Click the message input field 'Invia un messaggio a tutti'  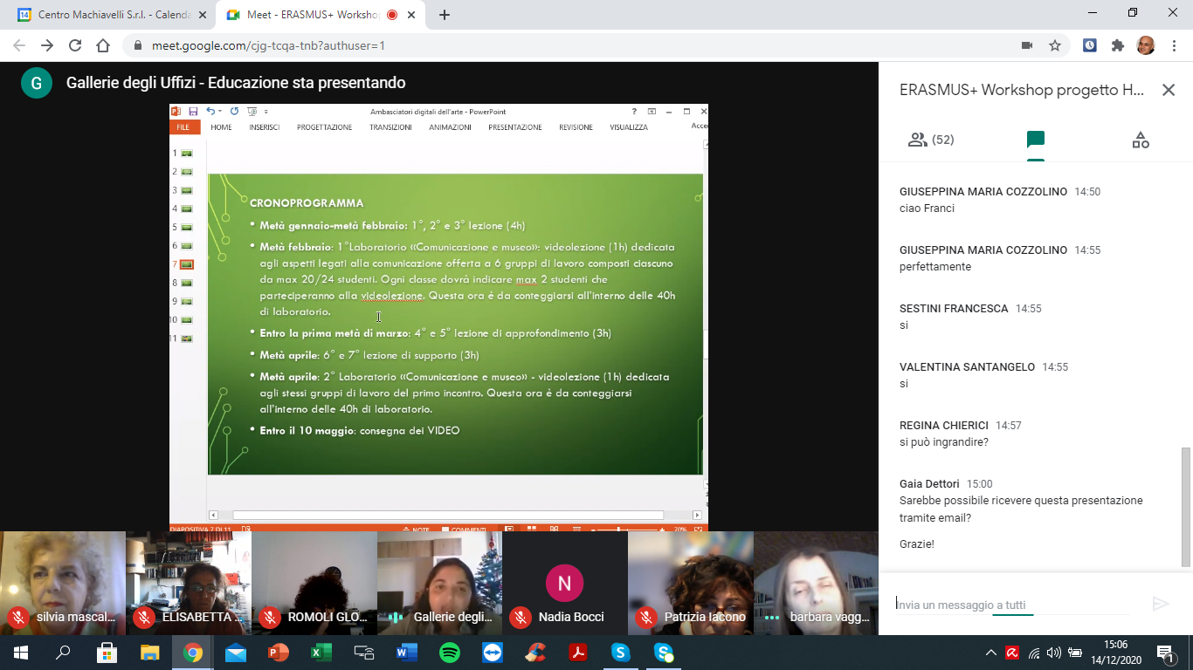coord(1013,605)
